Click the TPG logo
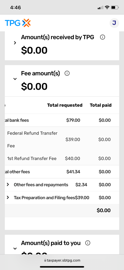Screen dimensions: 124x270 point(18,23)
